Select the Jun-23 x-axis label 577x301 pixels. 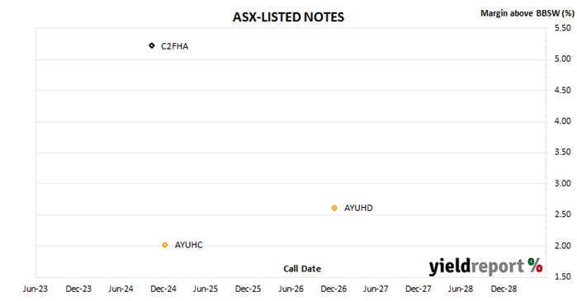[x=35, y=289]
